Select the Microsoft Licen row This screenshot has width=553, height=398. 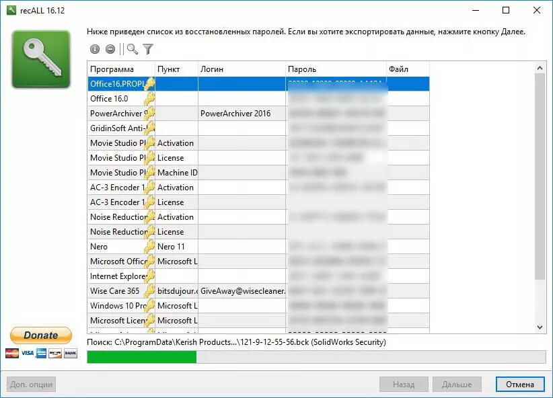tap(258, 321)
